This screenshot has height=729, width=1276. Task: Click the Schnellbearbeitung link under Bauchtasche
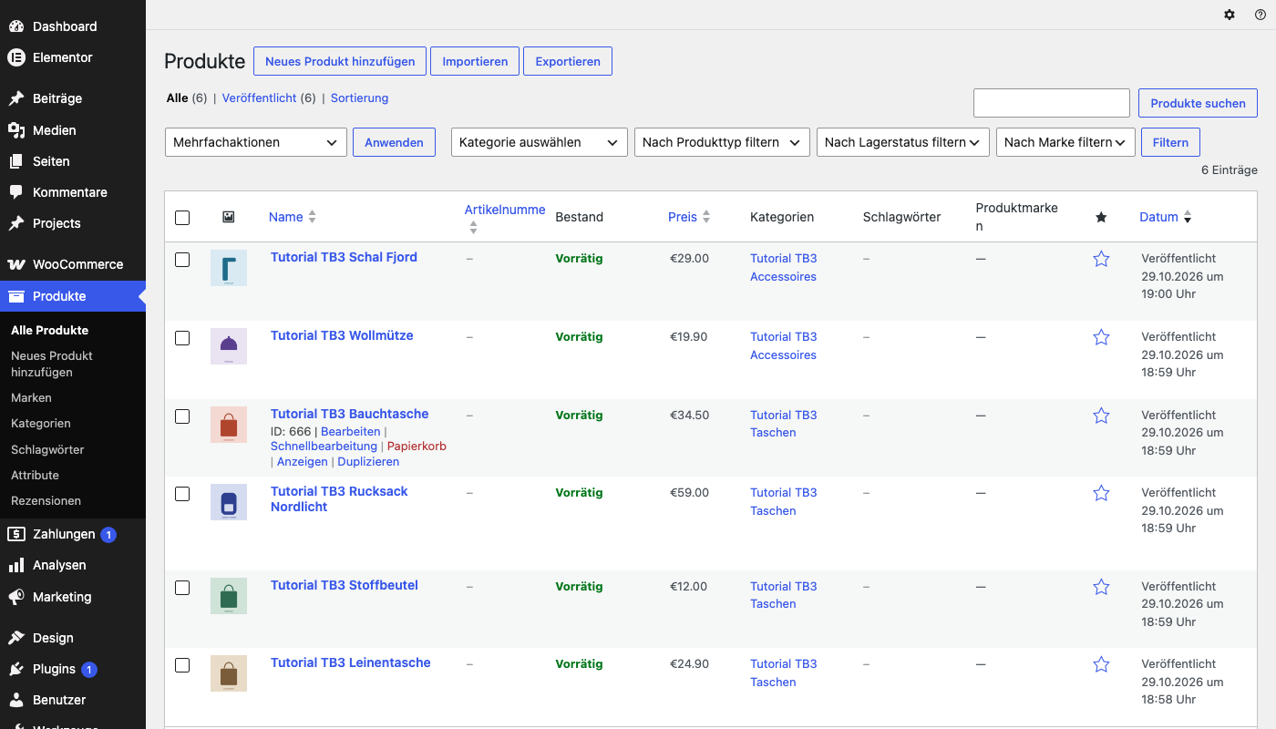(x=324, y=447)
